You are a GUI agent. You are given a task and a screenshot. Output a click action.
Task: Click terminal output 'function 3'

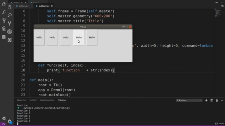tap(24, 118)
